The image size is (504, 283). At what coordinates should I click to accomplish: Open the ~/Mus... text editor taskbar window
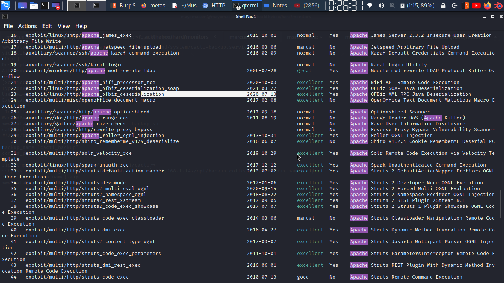(186, 6)
